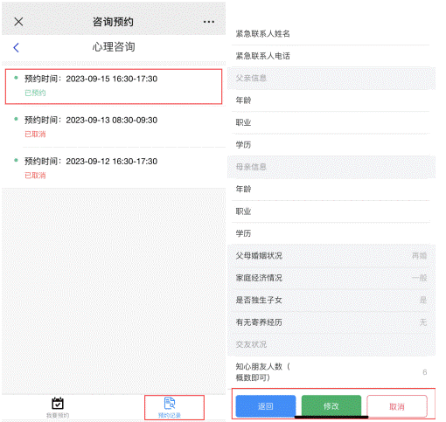Close the 咨询预约 page with X icon
The width and height of the screenshot is (446, 422).
pyautogui.click(x=18, y=22)
